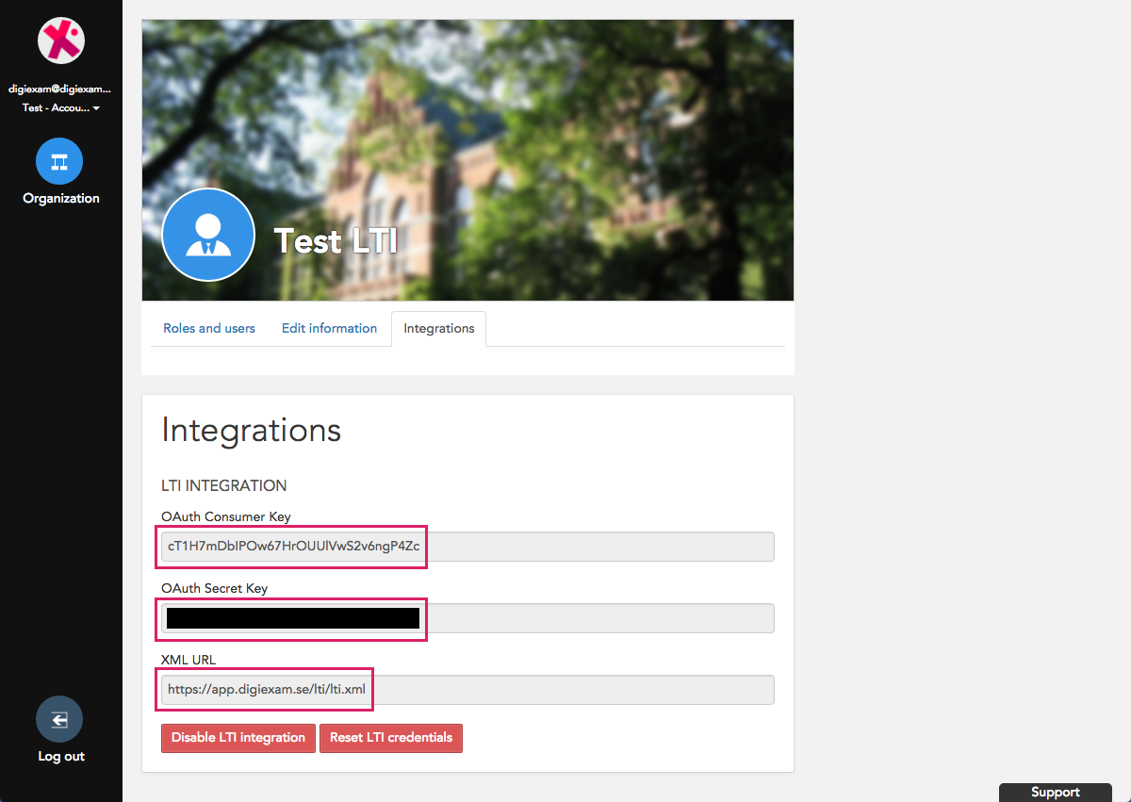Screen dimensions: 1131x802
Task: Open the Edit information tab
Action: click(329, 328)
